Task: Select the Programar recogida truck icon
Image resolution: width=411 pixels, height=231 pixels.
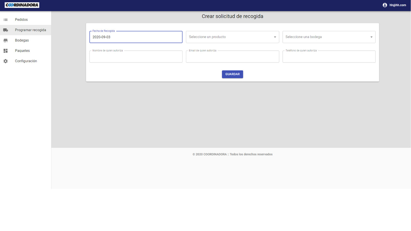Action: coord(5,30)
